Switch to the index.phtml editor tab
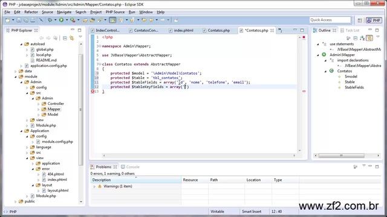 pos(181,31)
